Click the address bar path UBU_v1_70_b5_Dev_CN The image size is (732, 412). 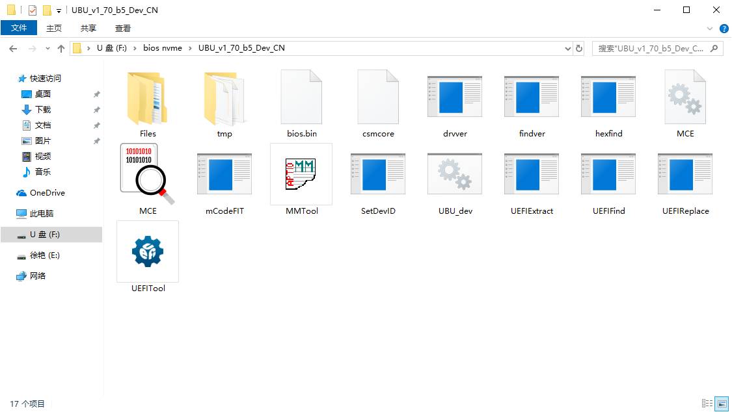point(241,48)
